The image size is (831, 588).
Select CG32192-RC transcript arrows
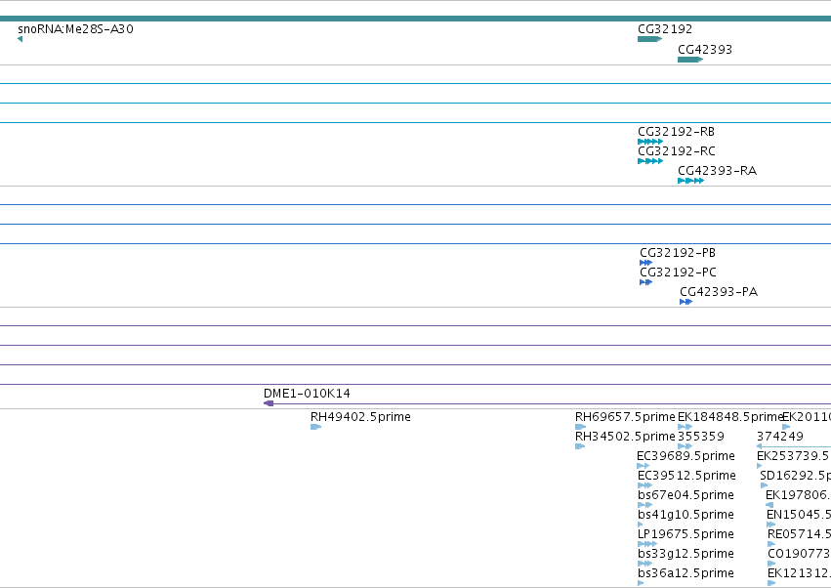(x=650, y=161)
